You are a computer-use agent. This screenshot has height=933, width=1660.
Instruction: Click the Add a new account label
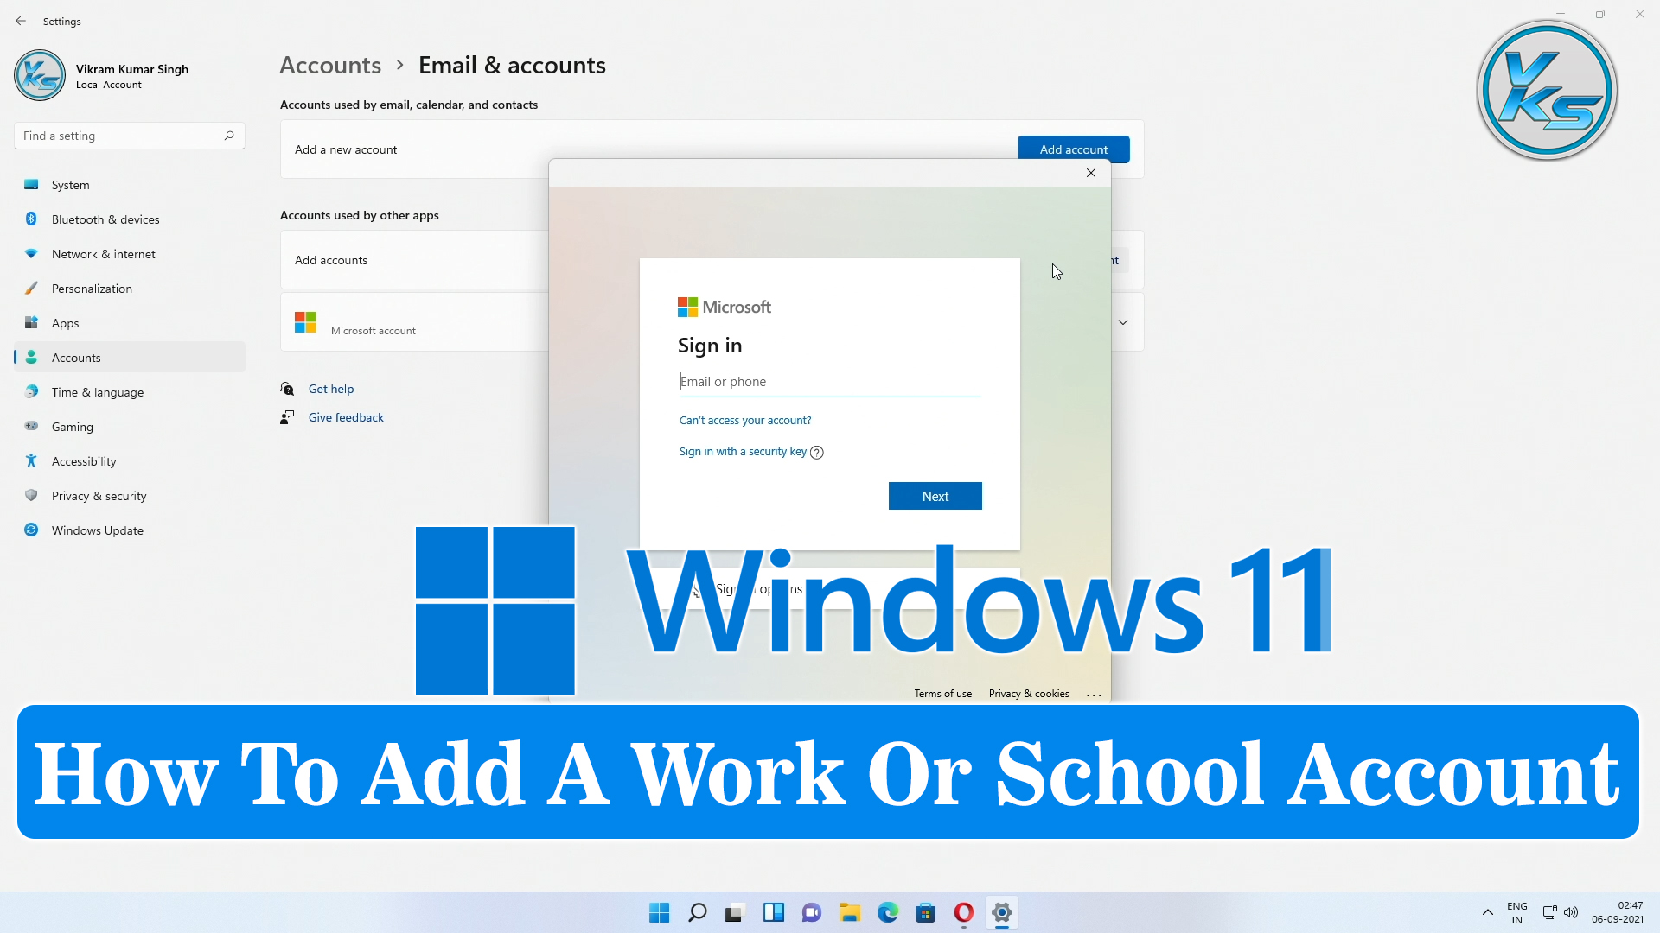click(x=346, y=149)
